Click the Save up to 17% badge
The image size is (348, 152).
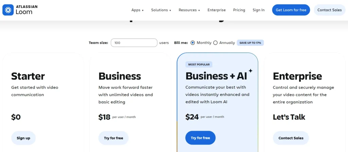pyautogui.click(x=250, y=43)
